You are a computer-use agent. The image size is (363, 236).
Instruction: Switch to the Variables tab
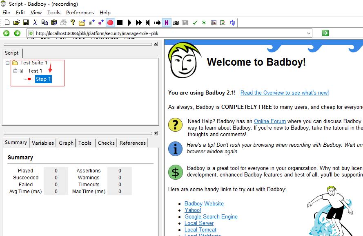point(43,143)
